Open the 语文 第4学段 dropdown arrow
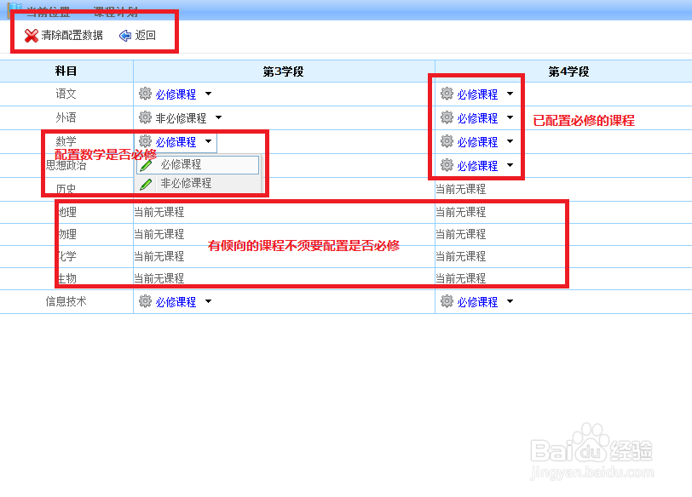Screen dimensions: 692x497 [x=510, y=94]
